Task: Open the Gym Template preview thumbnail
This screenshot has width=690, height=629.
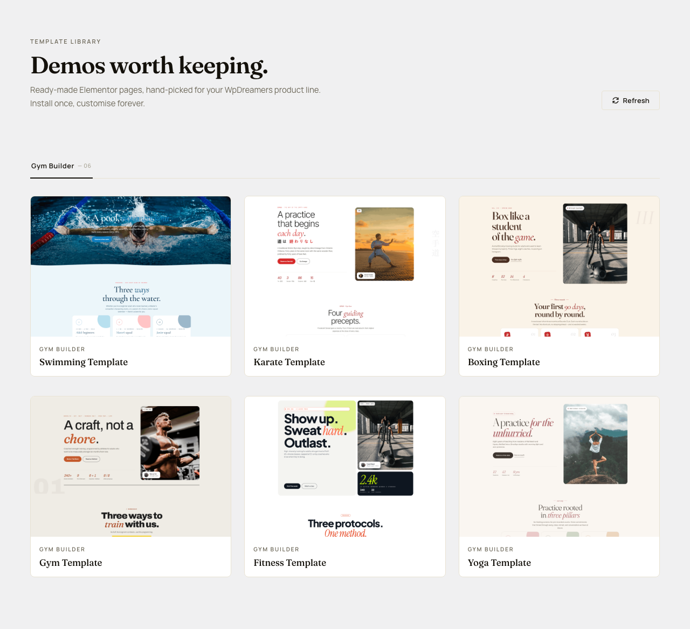Action: (130, 467)
